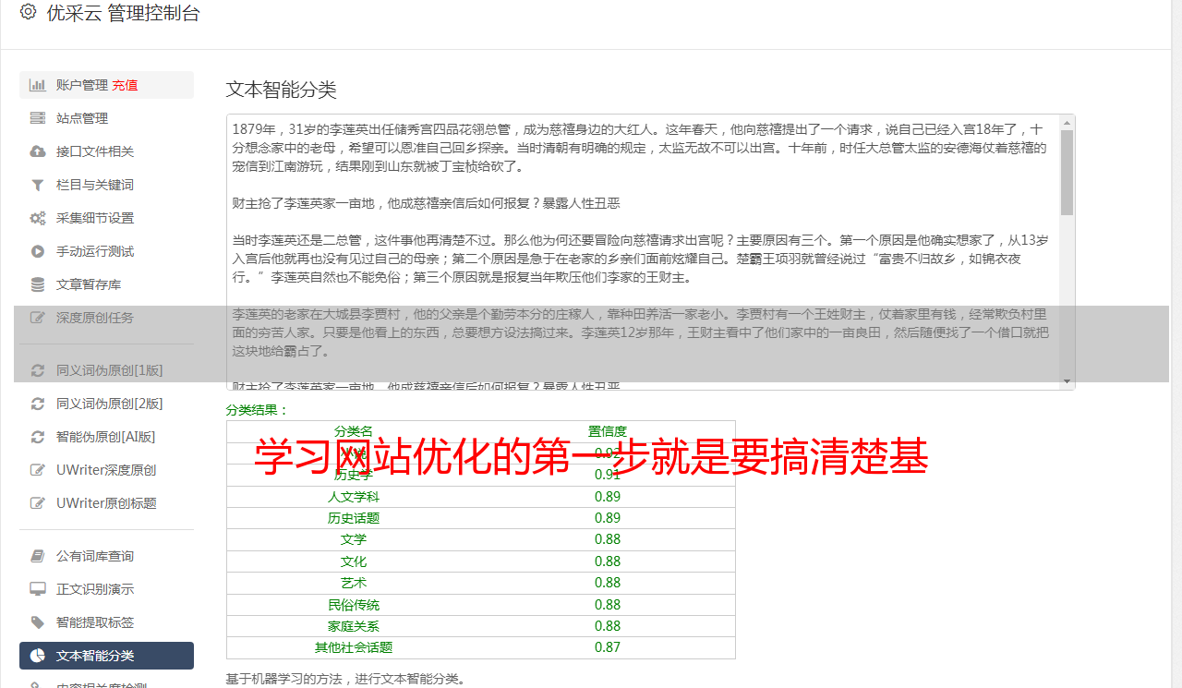Open UWriter原创标题 page
This screenshot has width=1182, height=688.
(106, 503)
